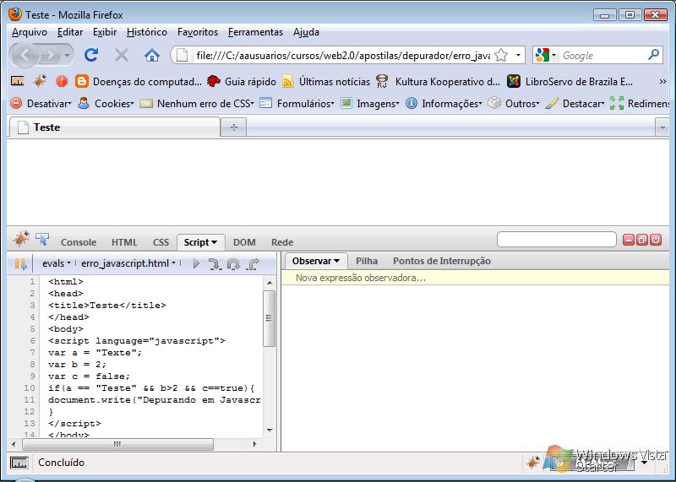Open the Outros toolbar menu
The width and height of the screenshot is (676, 482).
coord(513,103)
